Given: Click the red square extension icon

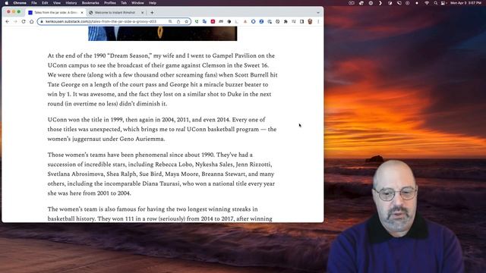Looking at the screenshot, I should [213, 22].
